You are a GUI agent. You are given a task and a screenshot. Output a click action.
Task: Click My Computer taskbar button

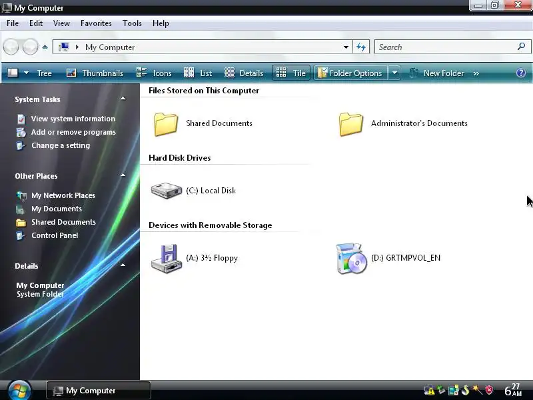pos(99,391)
